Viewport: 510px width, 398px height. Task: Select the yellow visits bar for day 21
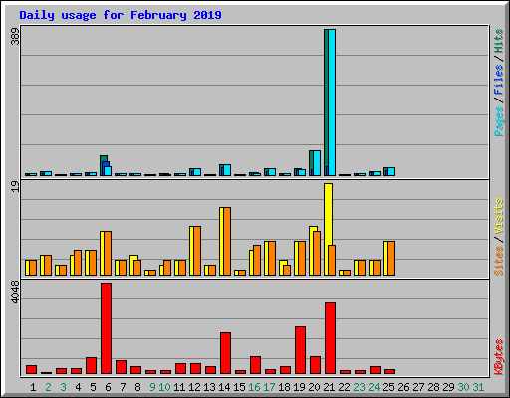tap(328, 214)
